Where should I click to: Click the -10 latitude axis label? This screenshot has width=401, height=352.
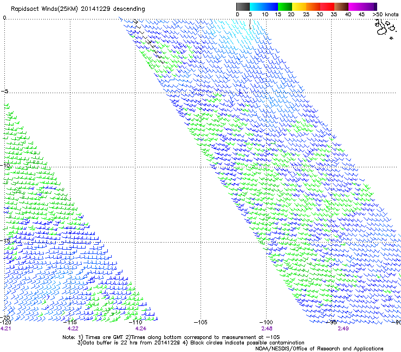tap(5, 165)
